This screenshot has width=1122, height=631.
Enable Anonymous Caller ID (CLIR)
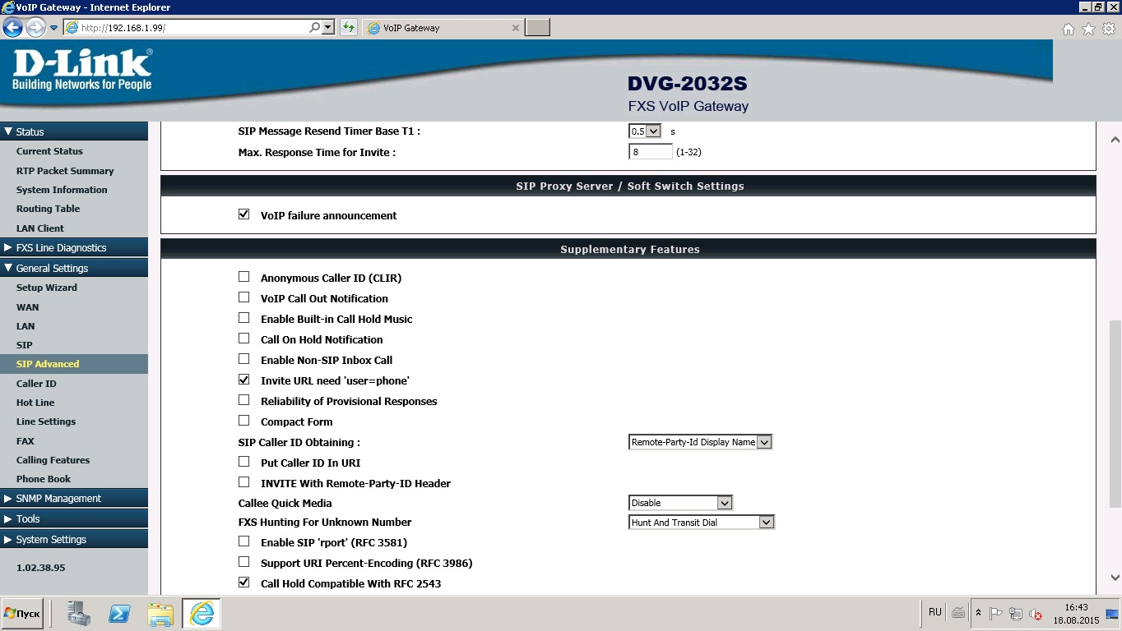[243, 277]
